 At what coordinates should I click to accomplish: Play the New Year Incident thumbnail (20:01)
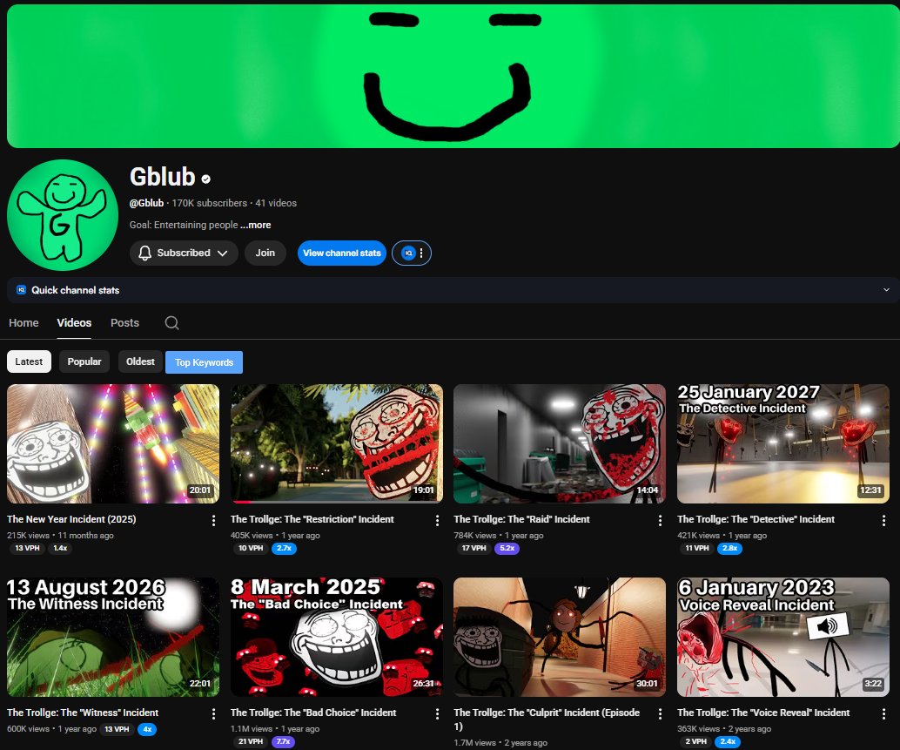(x=113, y=444)
